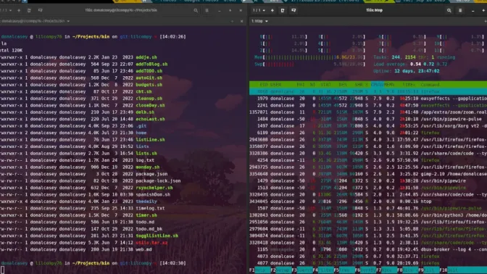
Task: Click the file name spanishDon.sh in listing
Action: tap(153, 194)
